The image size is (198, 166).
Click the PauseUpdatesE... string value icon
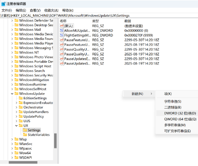tap(62, 59)
